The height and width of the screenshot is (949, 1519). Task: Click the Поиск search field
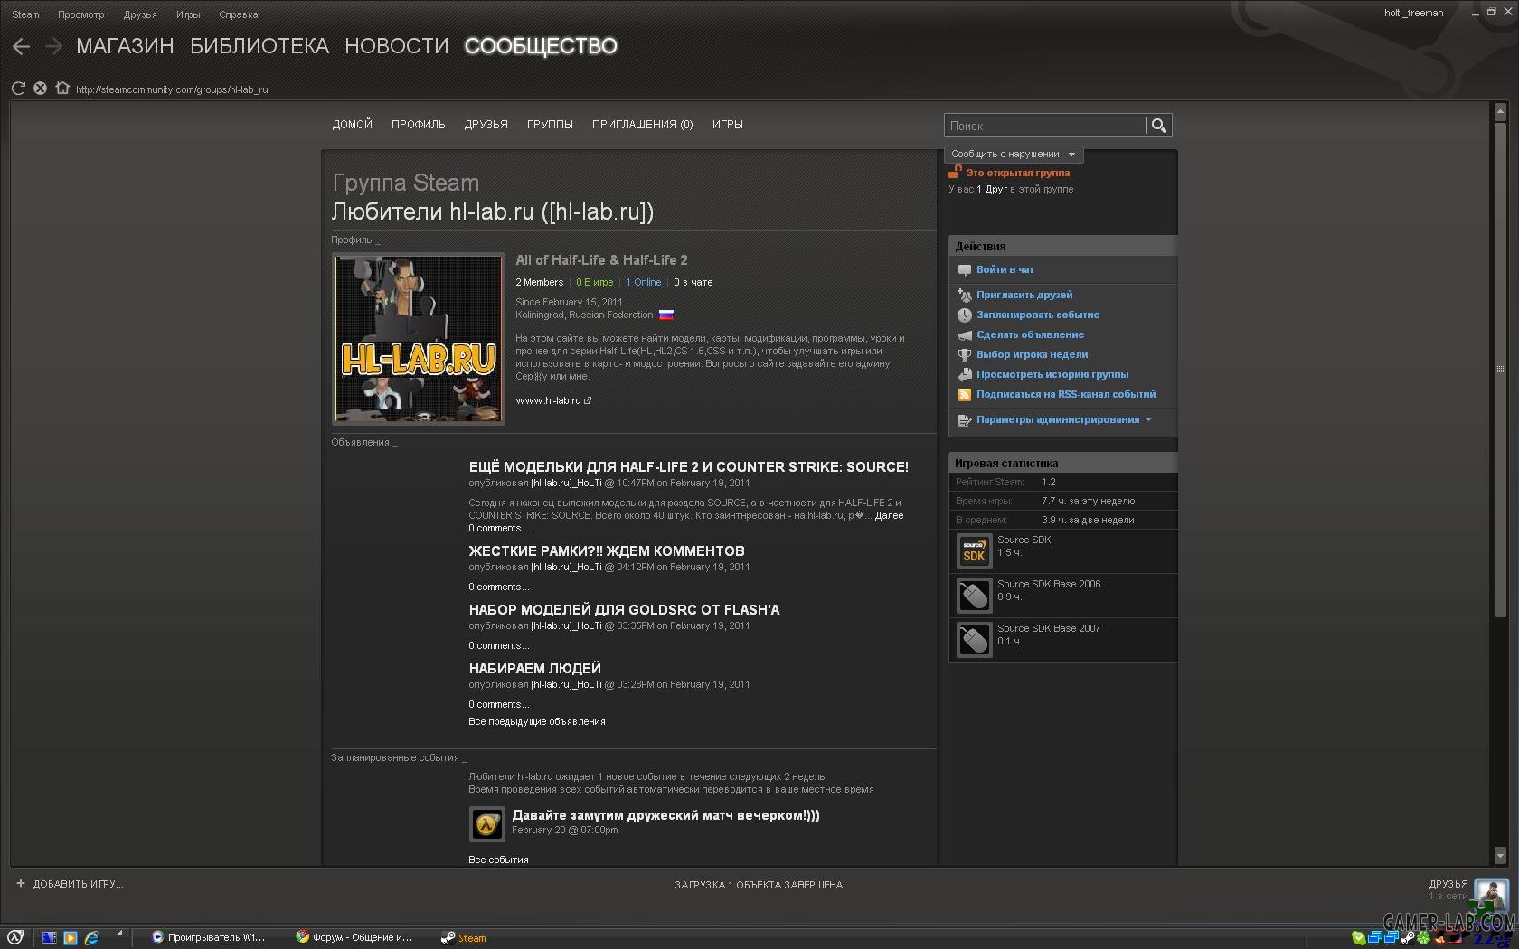[x=1045, y=126]
